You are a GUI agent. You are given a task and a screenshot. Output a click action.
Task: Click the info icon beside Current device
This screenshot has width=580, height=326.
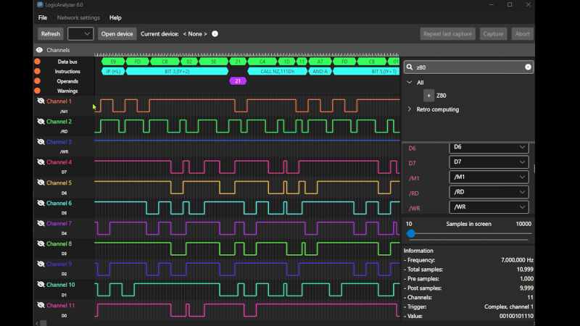(x=215, y=34)
